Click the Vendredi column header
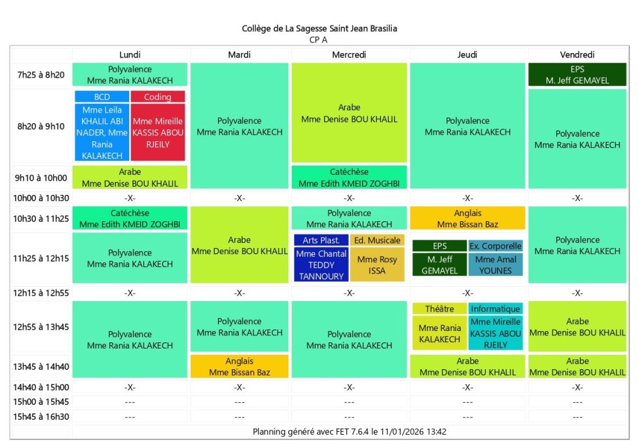Screen dimensions: 639x446 [577, 55]
